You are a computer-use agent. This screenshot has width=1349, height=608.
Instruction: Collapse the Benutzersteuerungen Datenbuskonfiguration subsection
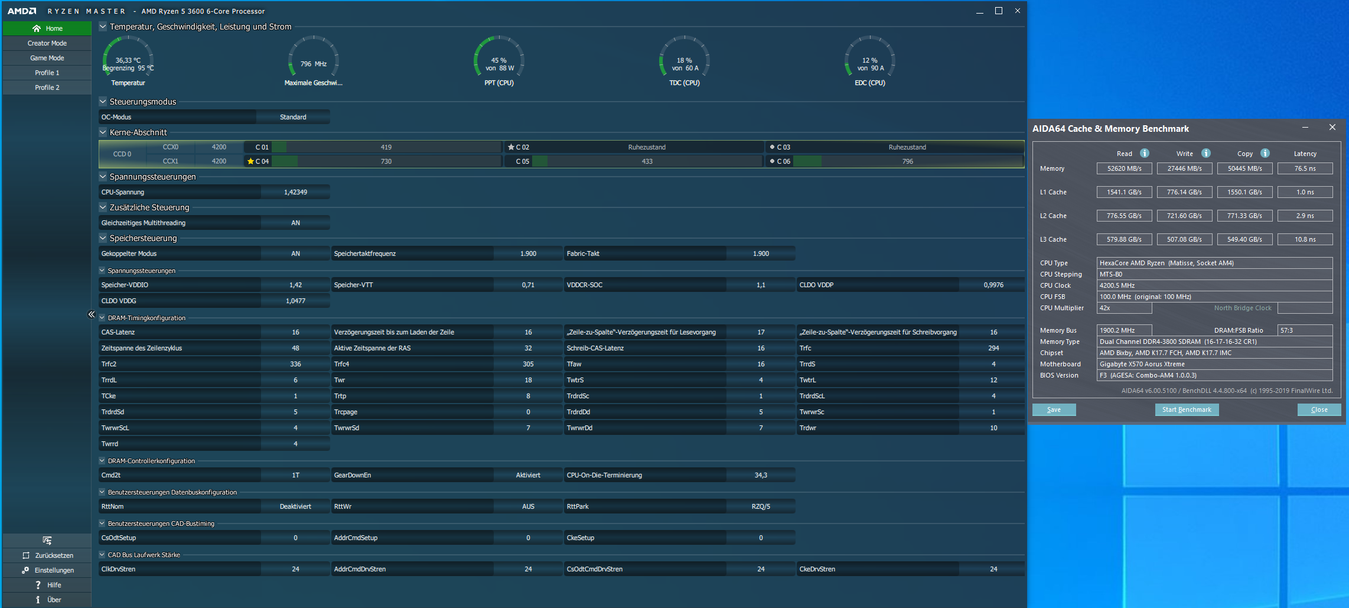102,492
